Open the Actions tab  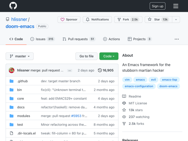112,39
